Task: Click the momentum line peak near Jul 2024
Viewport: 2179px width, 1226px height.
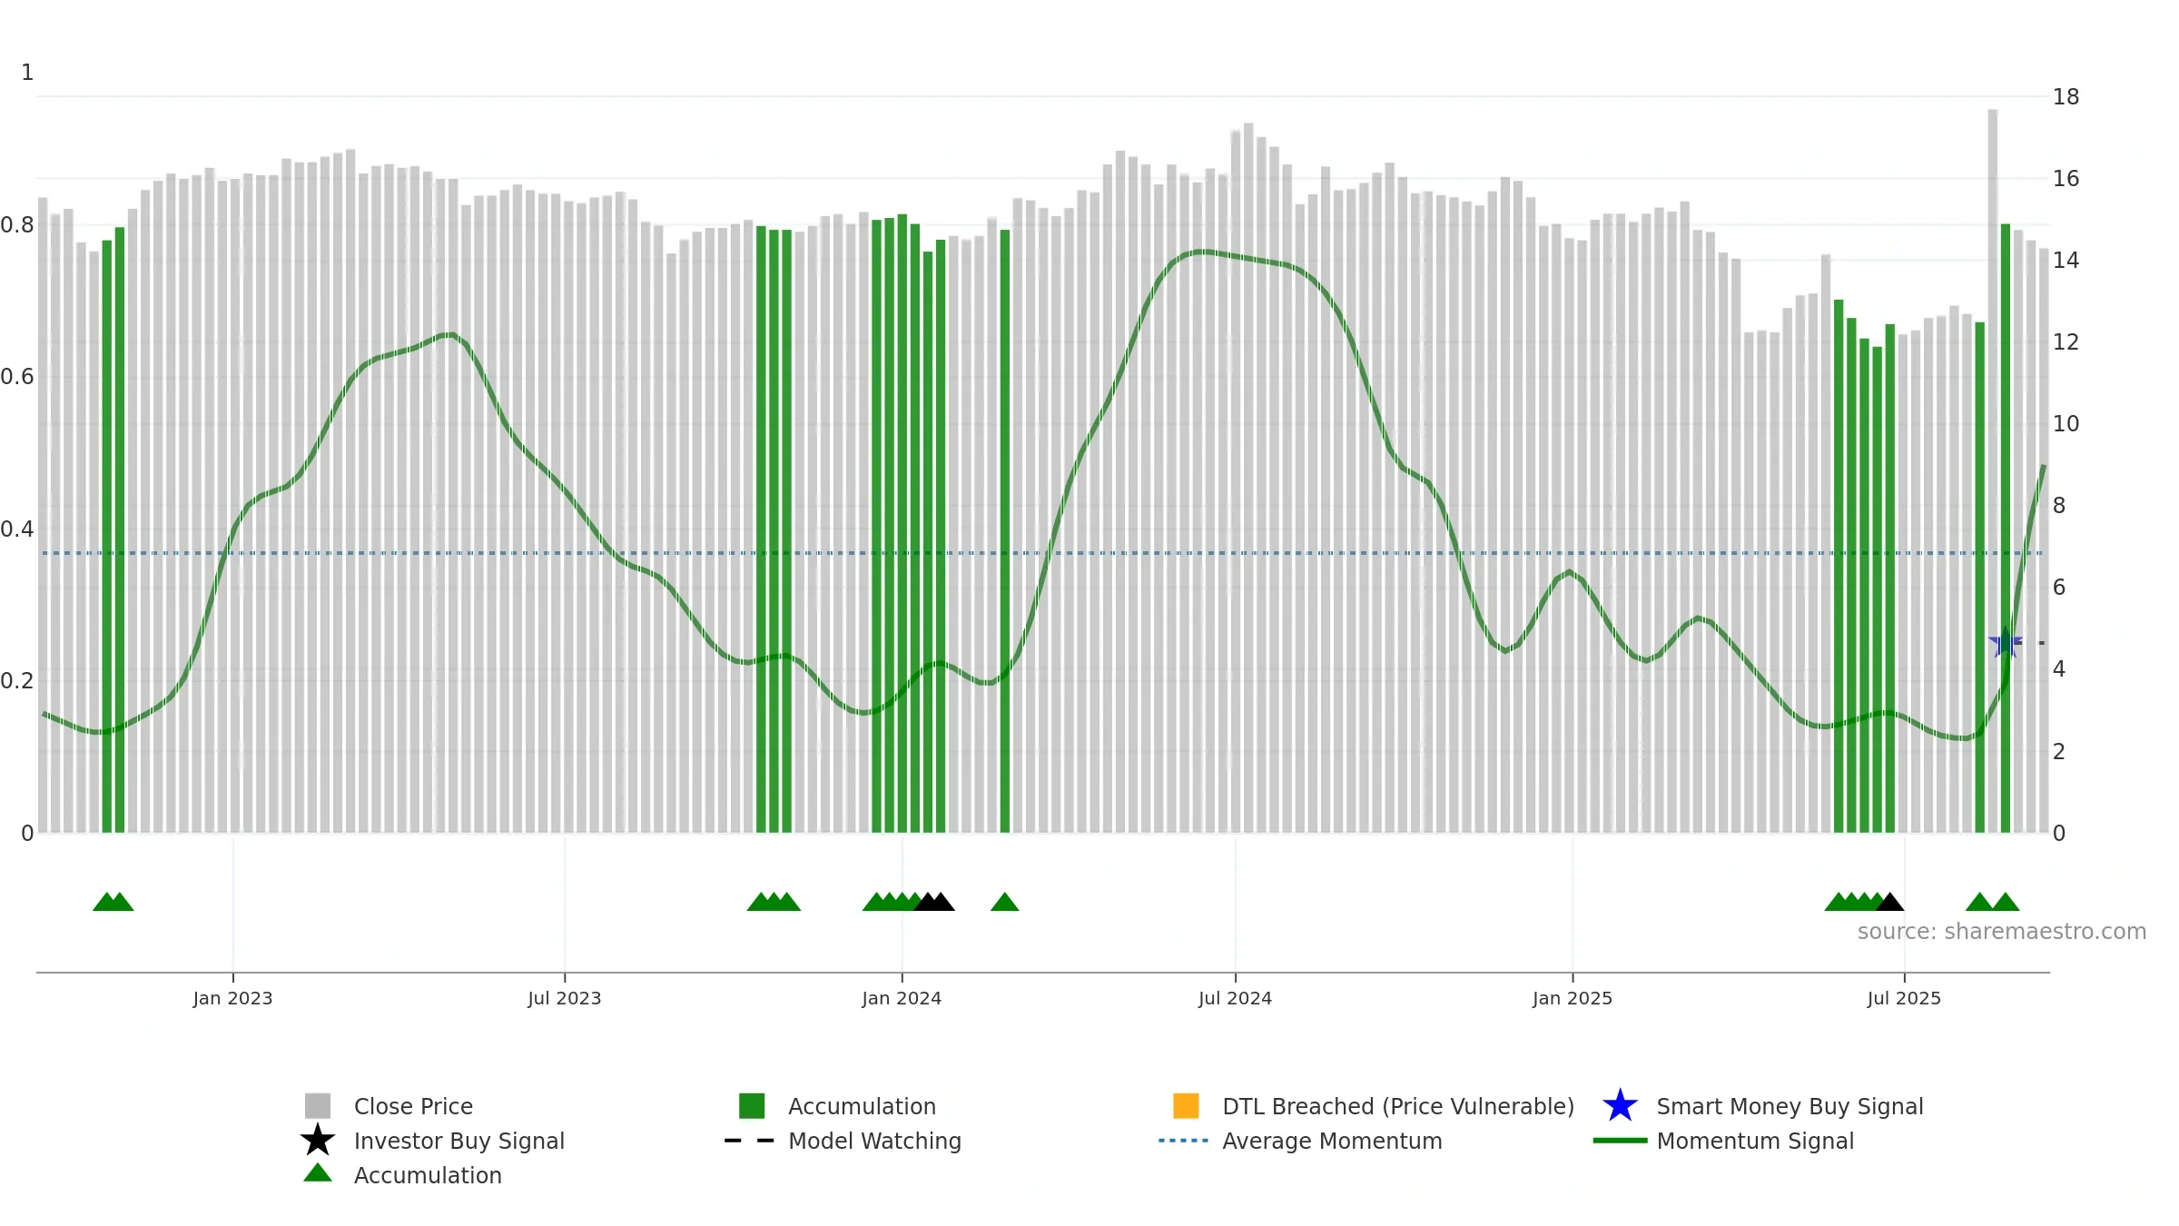Action: pyautogui.click(x=1202, y=252)
